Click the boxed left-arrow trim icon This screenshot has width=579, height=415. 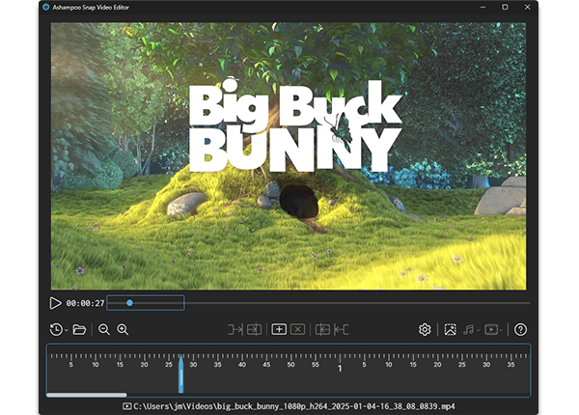tap(322, 329)
